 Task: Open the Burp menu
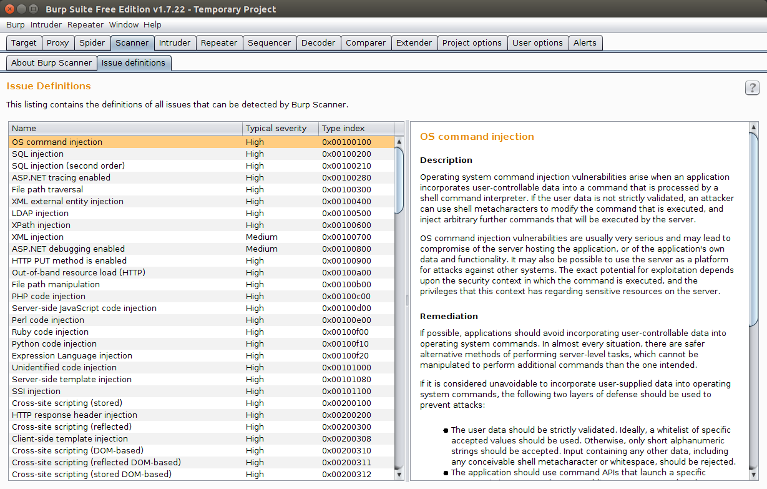click(15, 24)
